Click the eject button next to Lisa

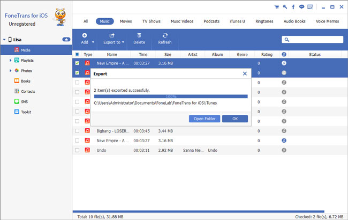point(66,39)
